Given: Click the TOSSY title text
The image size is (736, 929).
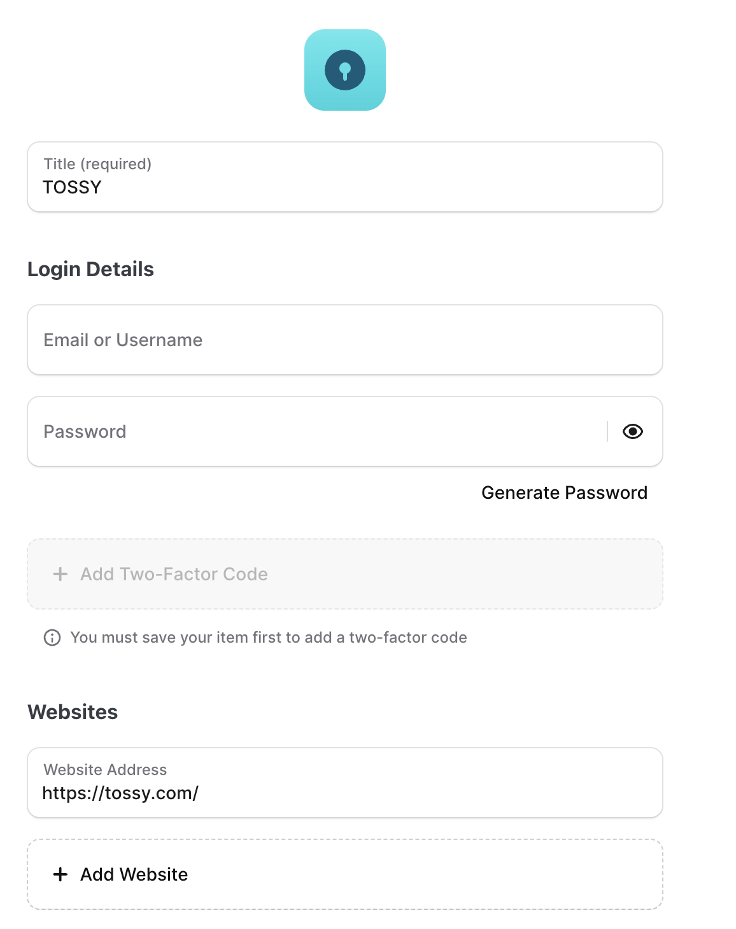Looking at the screenshot, I should [x=72, y=187].
